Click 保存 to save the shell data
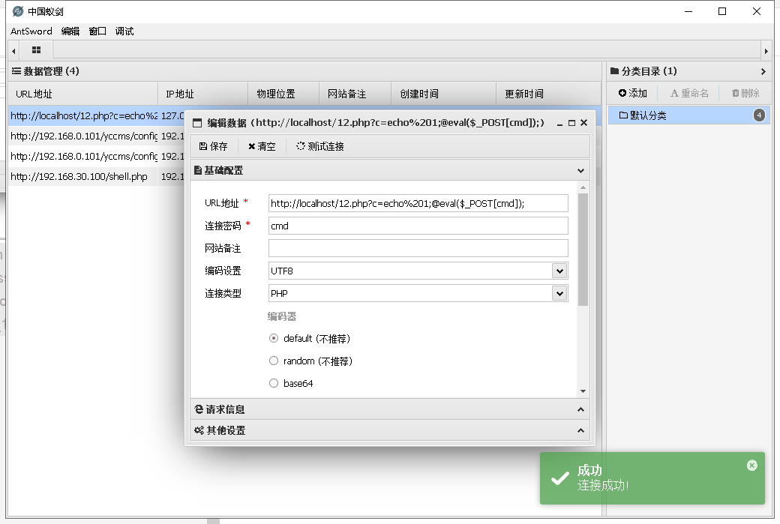 coord(214,146)
